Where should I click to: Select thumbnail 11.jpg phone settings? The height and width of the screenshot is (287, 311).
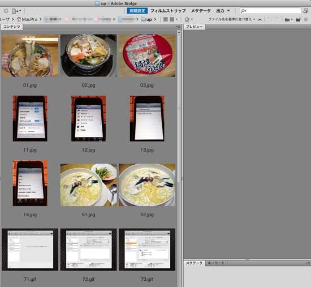click(30, 118)
